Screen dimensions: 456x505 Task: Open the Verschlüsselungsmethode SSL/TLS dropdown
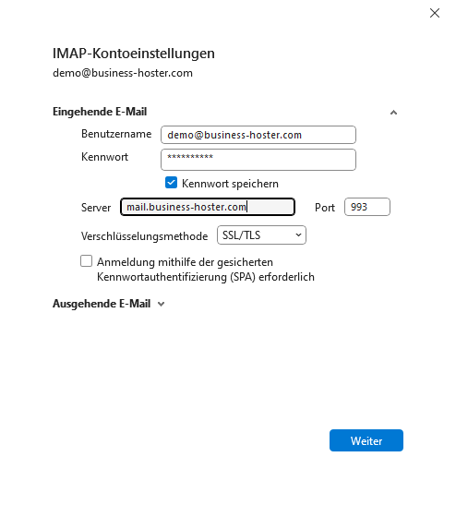click(x=261, y=235)
